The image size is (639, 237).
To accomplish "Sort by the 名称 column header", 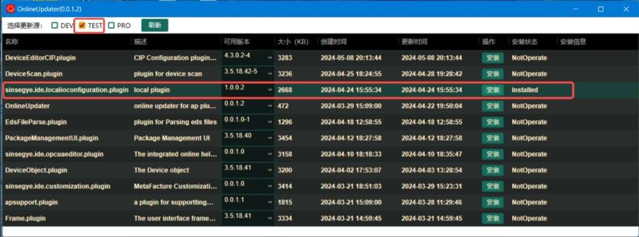I will click(12, 42).
